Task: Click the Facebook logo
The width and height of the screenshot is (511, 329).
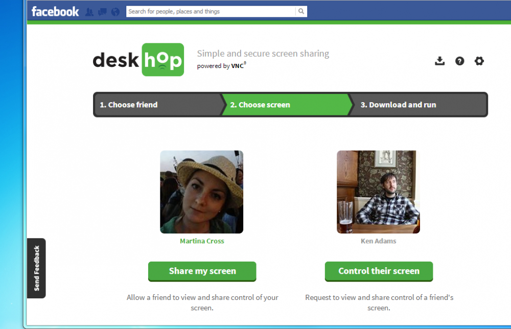Action: pyautogui.click(x=55, y=12)
